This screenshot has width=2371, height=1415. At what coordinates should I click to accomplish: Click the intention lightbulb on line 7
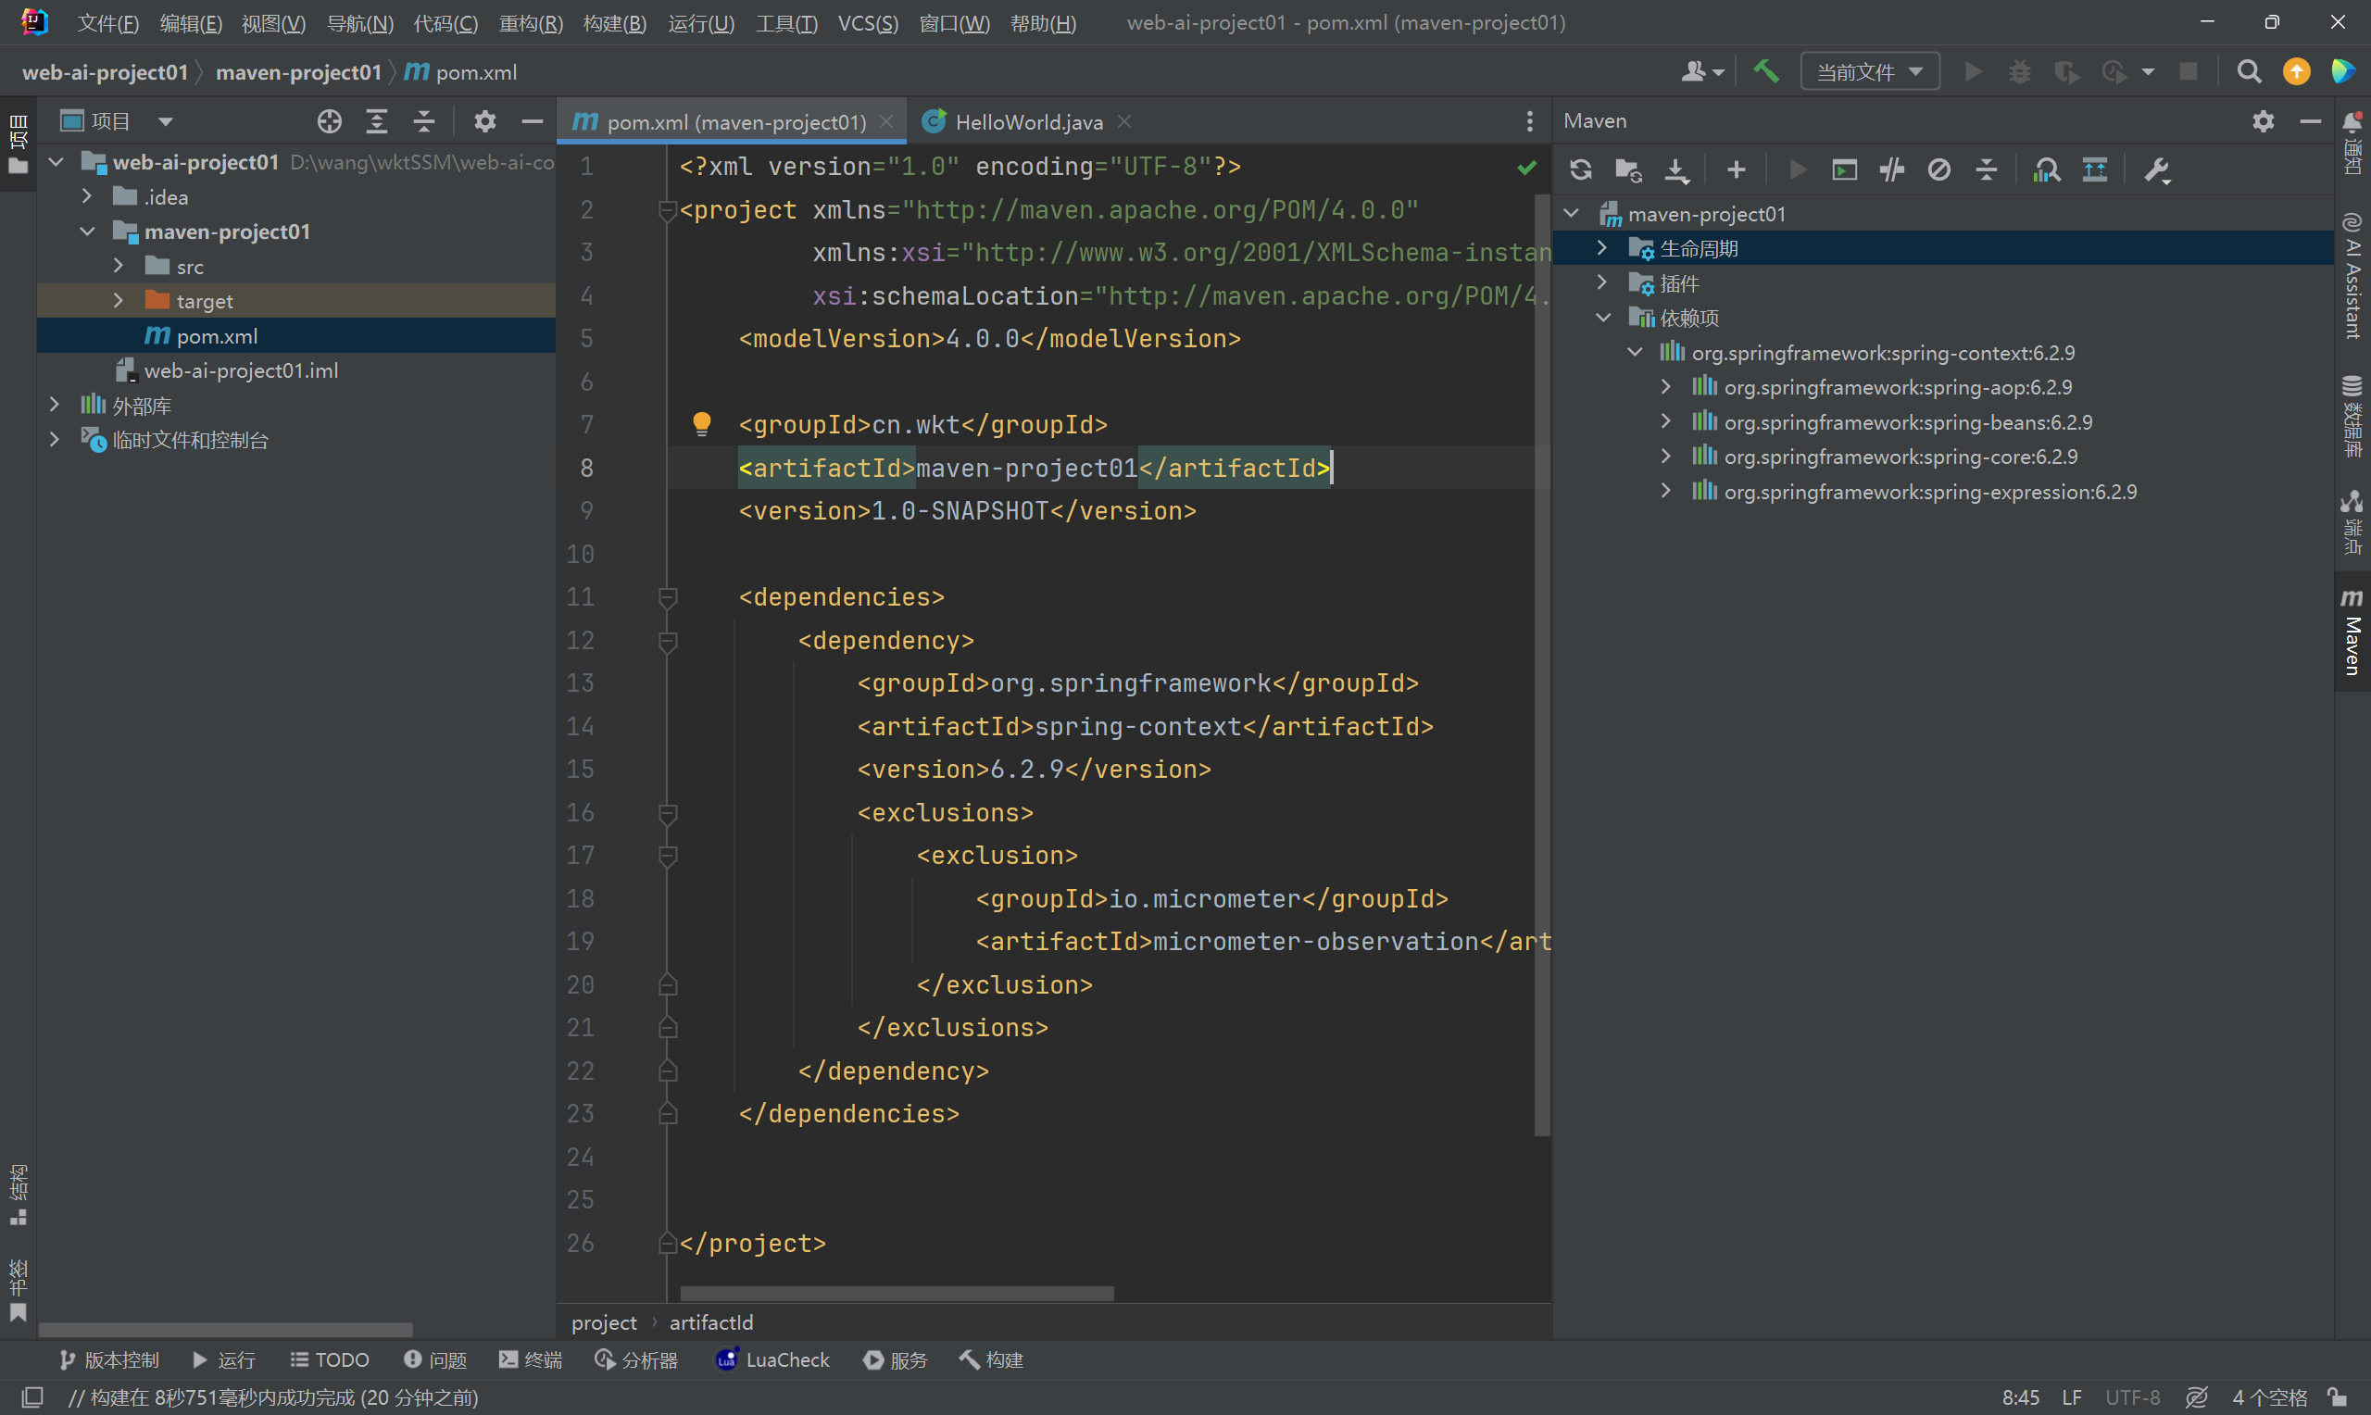coord(702,423)
